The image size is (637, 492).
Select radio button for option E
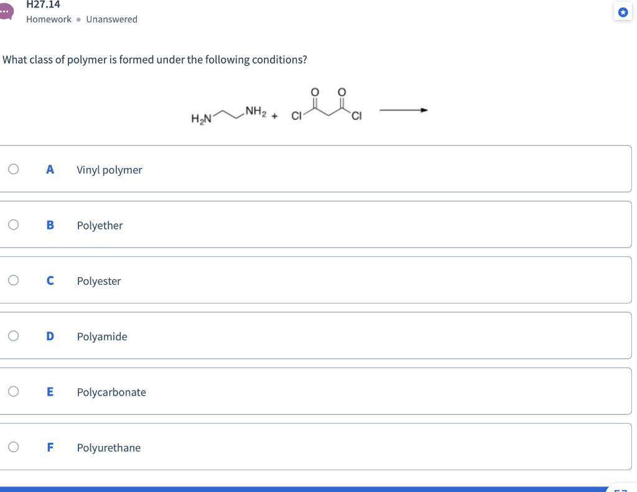tap(13, 391)
